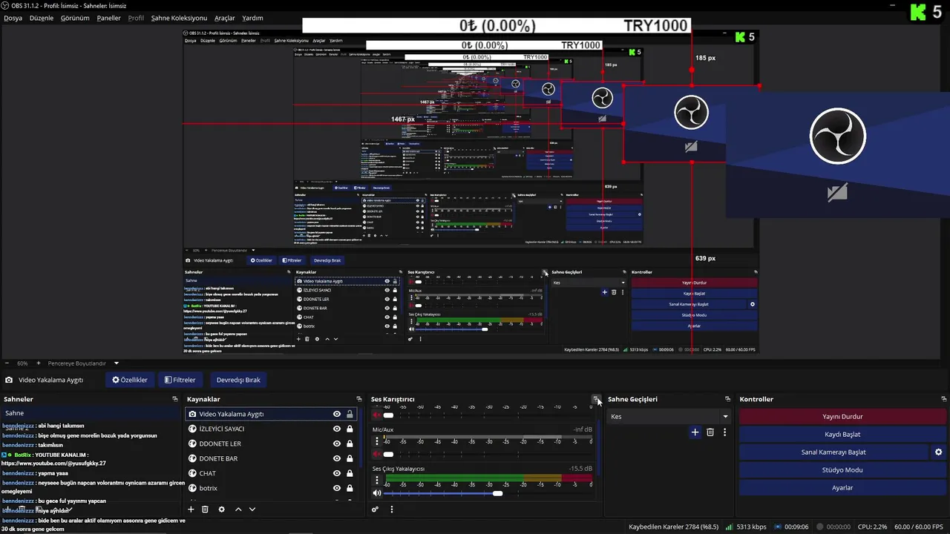Open the Araçlar menu
The height and width of the screenshot is (534, 950).
(225, 18)
